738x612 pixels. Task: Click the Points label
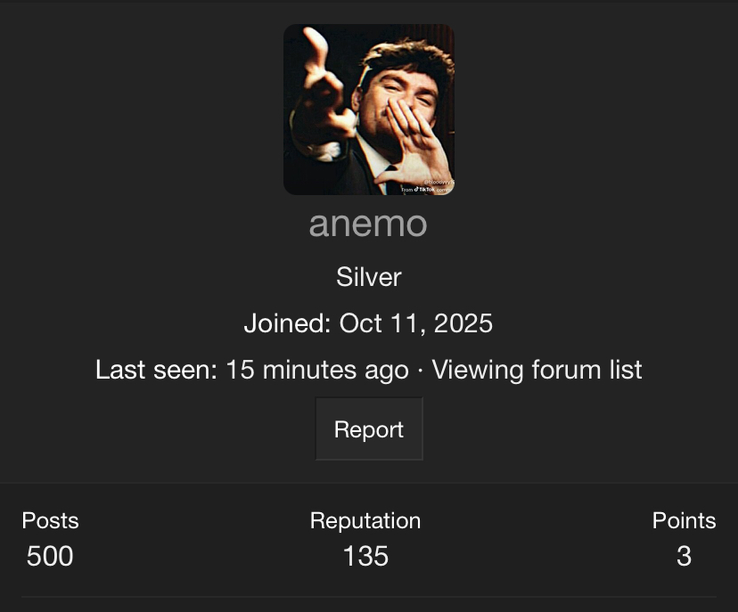pyautogui.click(x=684, y=520)
